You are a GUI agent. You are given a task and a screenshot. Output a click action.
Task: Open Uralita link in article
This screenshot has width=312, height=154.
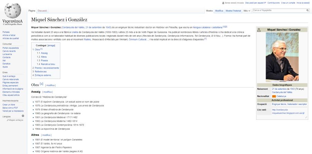pyautogui.click(x=75, y=32)
